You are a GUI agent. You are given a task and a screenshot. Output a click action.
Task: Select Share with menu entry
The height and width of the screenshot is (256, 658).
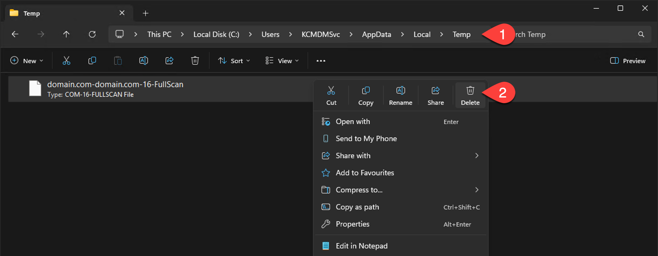[401, 156]
